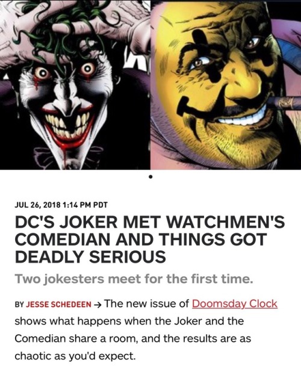Image resolution: width=301 pixels, height=369 pixels.
Task: Click 'chaotic as you'd expect' paragraph text
Action: (75, 356)
